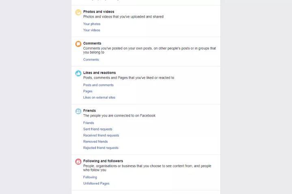Screen dimensions: 292x194
Task: Open the Your videos link
Action: click(92, 30)
